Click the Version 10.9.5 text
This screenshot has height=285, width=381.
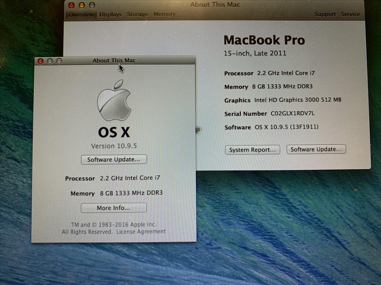pos(114,146)
